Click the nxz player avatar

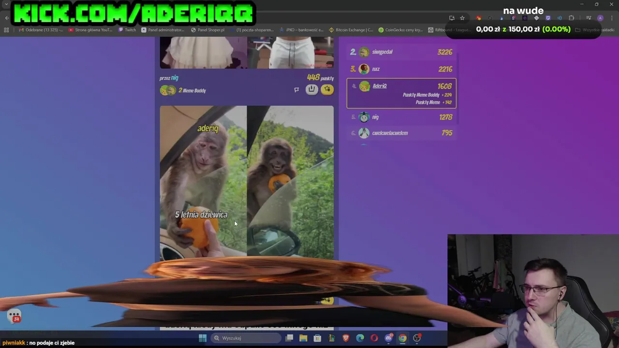pyautogui.click(x=364, y=69)
